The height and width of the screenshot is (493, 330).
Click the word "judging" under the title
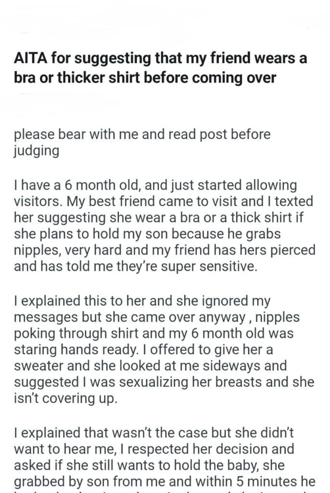point(37,150)
